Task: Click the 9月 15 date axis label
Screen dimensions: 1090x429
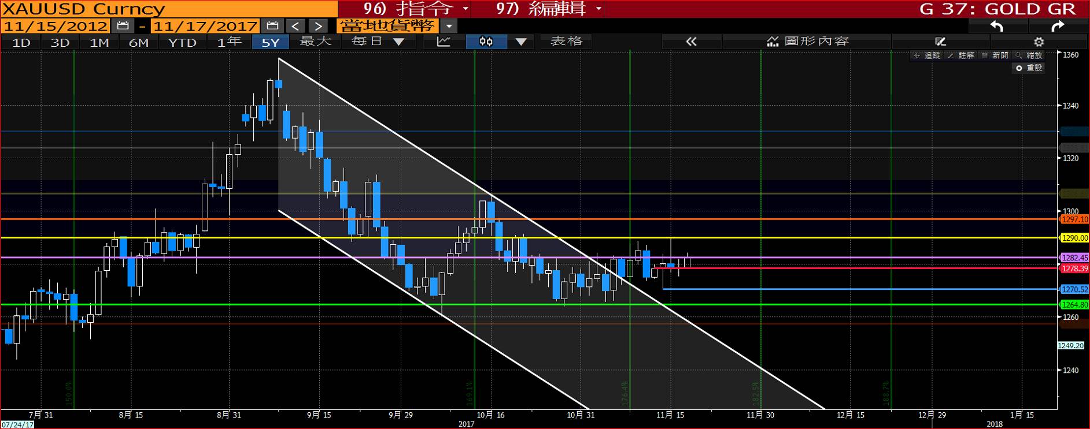Action: click(x=319, y=415)
